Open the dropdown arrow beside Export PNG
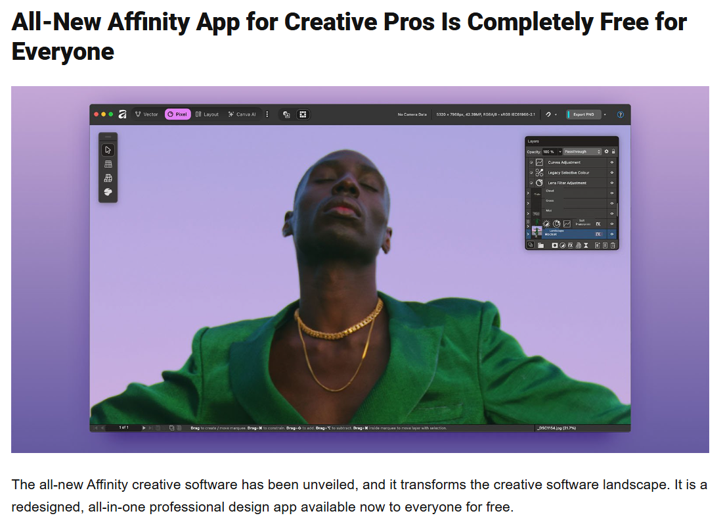This screenshot has height=526, width=725. 605,114
